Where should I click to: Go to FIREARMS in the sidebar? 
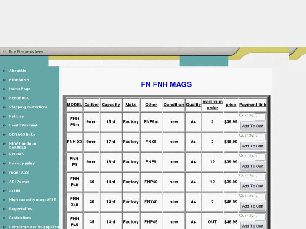point(19,80)
